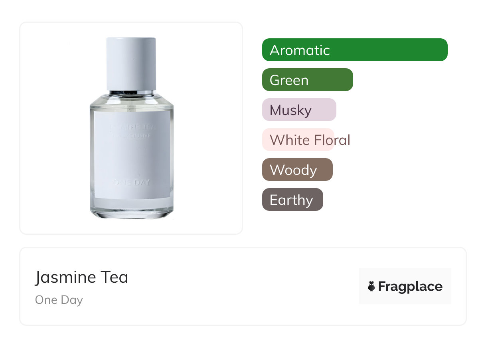
Task: Click the blank center of bottle label
Action: click(x=131, y=158)
